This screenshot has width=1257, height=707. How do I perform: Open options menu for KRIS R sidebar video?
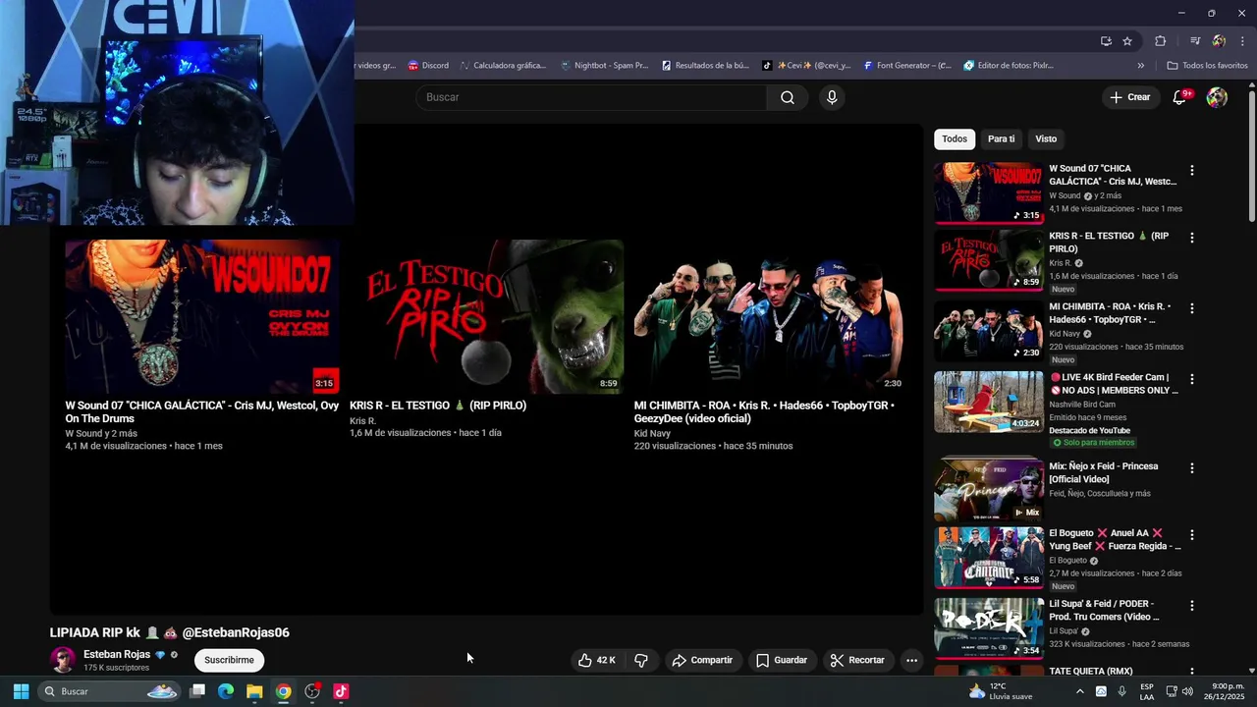click(1192, 238)
